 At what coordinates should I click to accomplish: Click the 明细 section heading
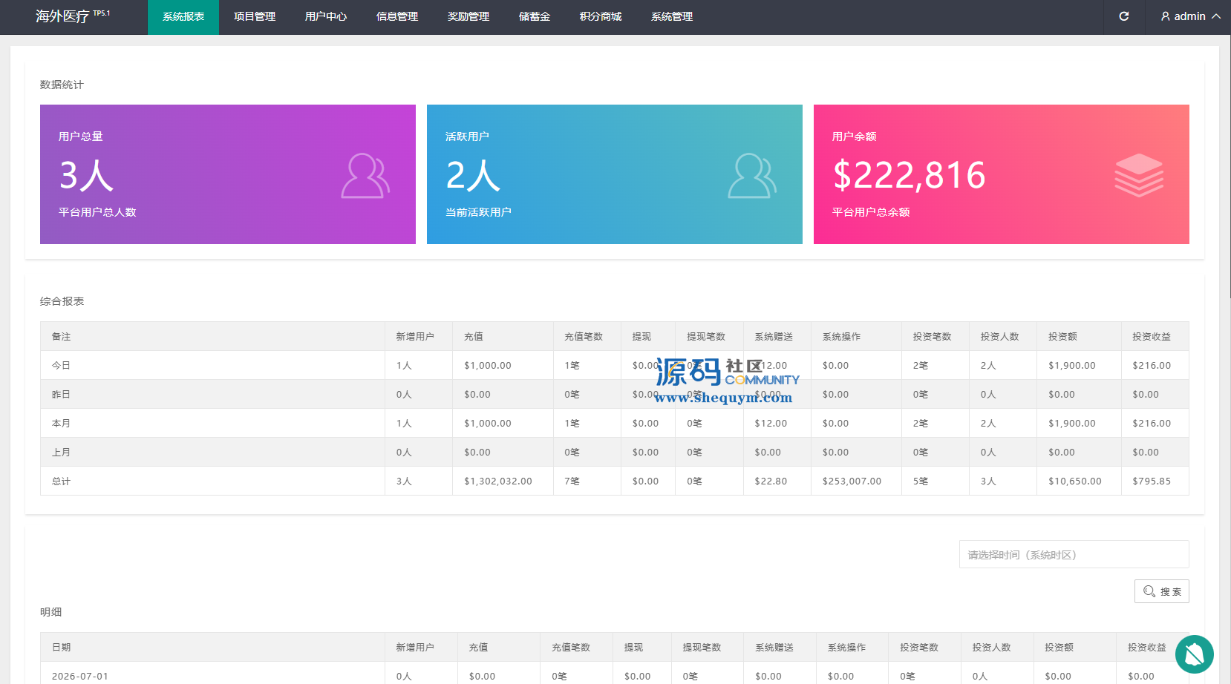(x=50, y=612)
